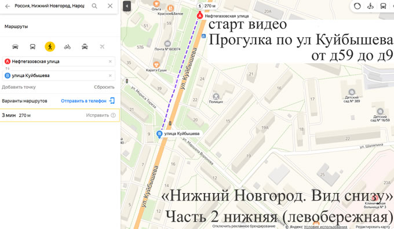Click the ул. Шаляпина street label
Screen dimensions: 394x229
371,146
